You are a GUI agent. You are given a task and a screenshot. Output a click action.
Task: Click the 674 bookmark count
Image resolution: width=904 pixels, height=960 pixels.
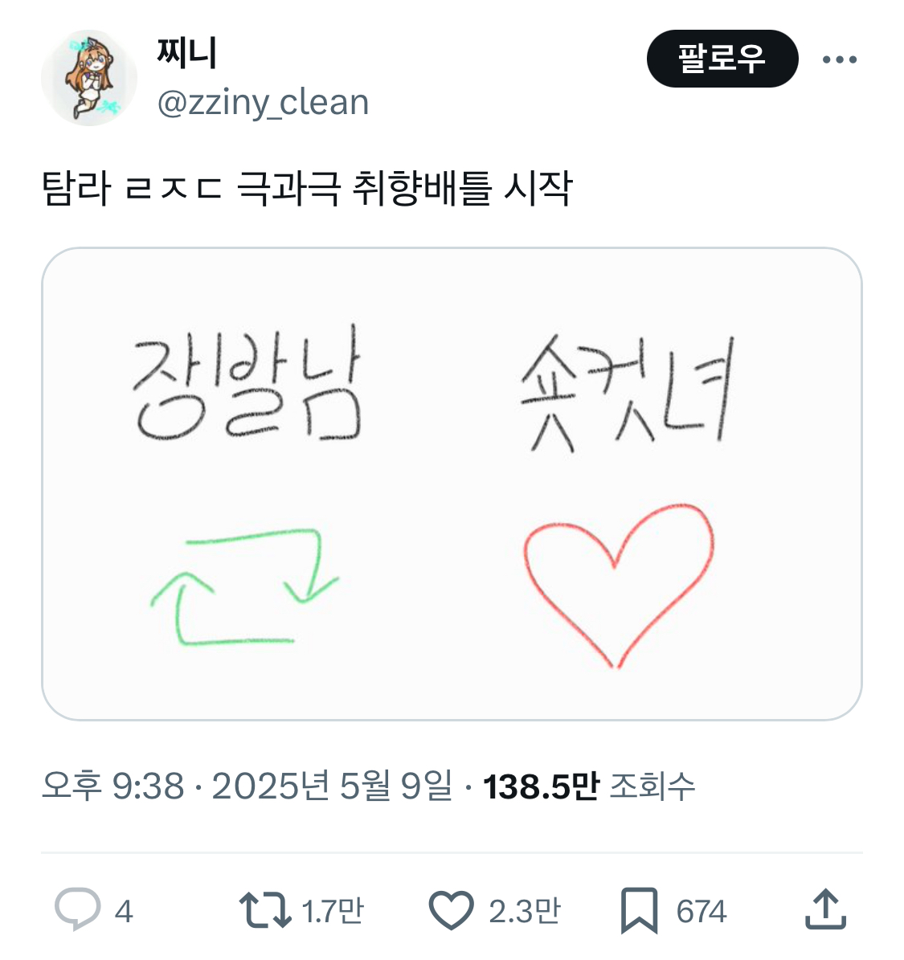point(701,911)
